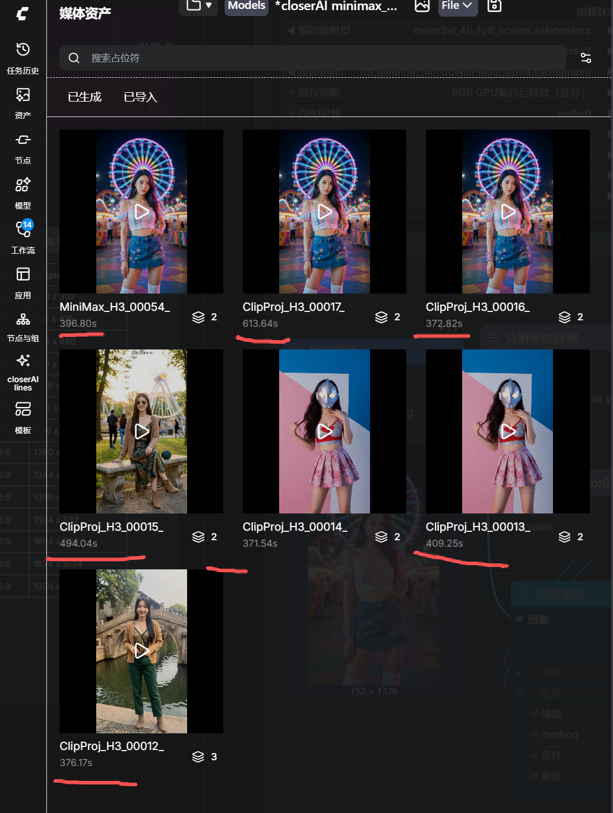Play the ClipProj_H3_00017_ video
Screen dimensions: 613x813
point(324,212)
